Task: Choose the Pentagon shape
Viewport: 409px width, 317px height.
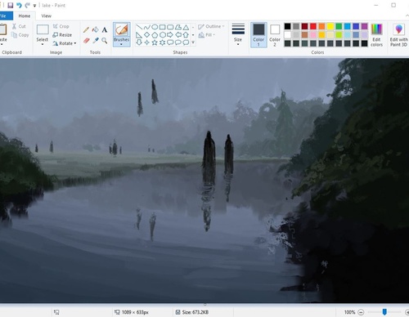Action: 155,35
